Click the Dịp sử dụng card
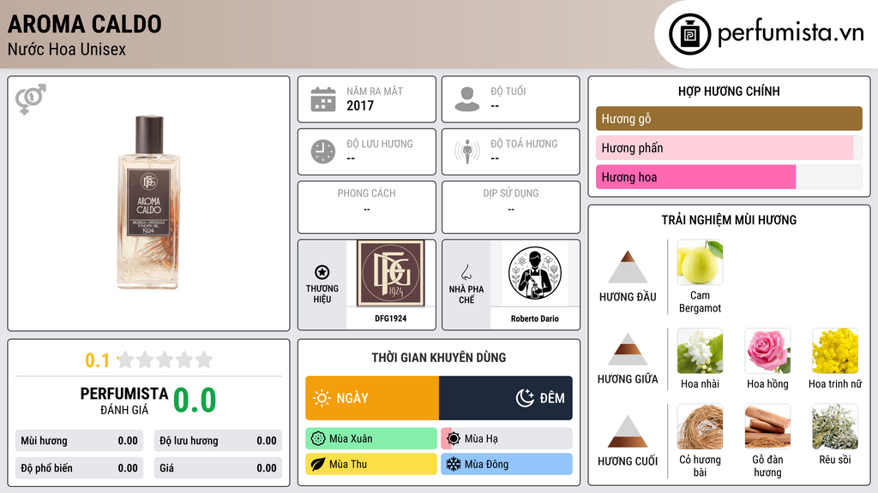 click(511, 207)
